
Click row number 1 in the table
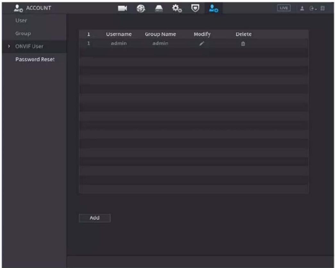pos(88,43)
